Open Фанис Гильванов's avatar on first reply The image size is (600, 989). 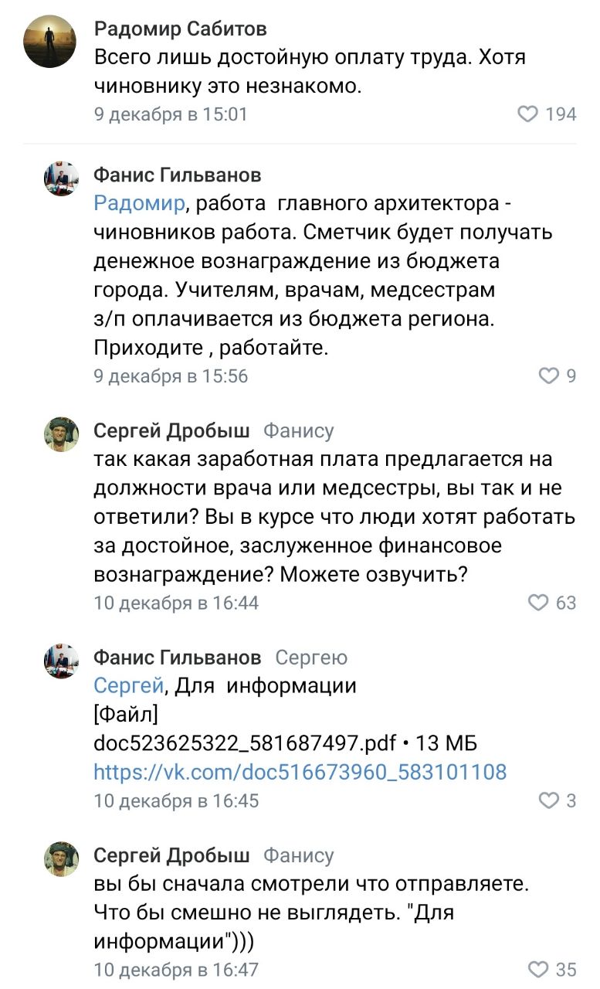(61, 180)
